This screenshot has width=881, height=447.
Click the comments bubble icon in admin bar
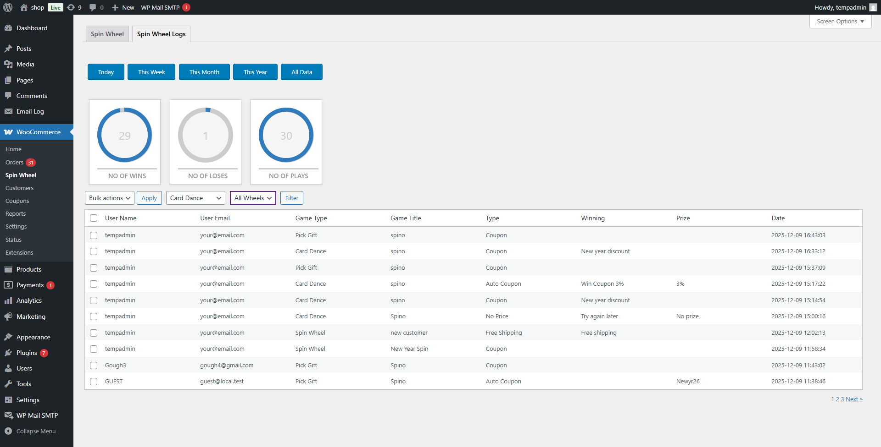[x=93, y=7]
